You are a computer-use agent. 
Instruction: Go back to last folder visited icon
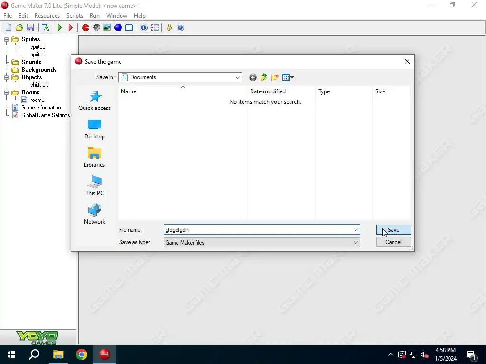point(253,77)
